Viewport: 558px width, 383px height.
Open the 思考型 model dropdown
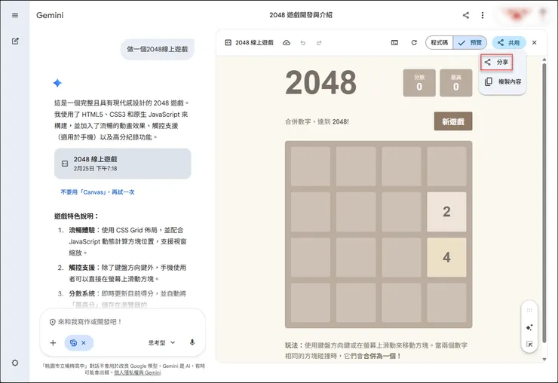(162, 343)
